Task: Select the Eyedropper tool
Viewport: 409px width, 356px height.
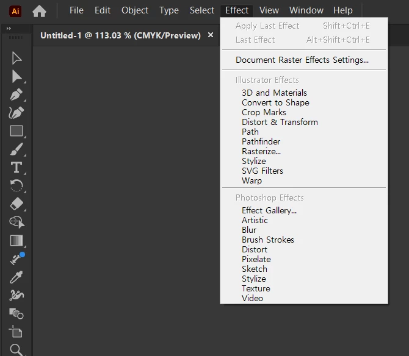Action: pos(16,277)
